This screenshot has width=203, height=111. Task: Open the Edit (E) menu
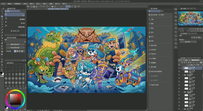click(10, 4)
